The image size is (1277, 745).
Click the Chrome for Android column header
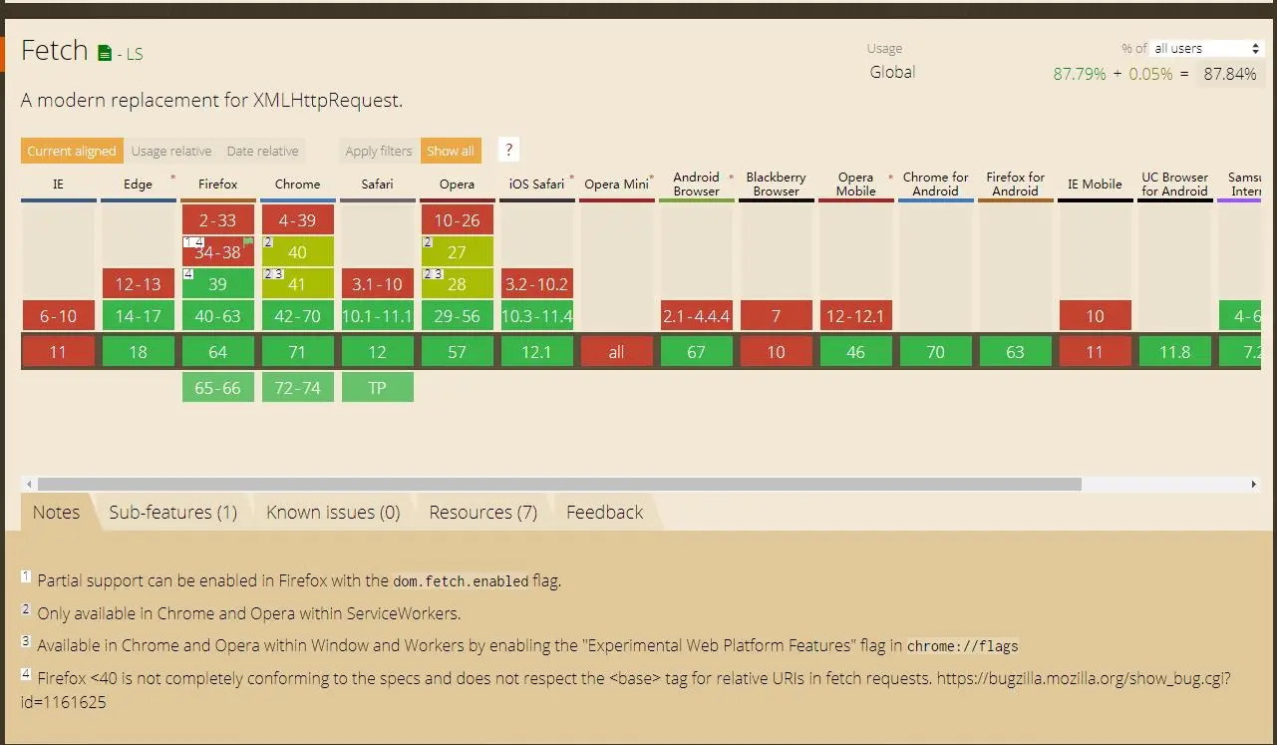(935, 185)
